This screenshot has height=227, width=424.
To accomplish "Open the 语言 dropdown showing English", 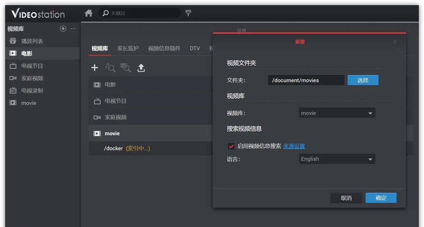I will (x=337, y=159).
